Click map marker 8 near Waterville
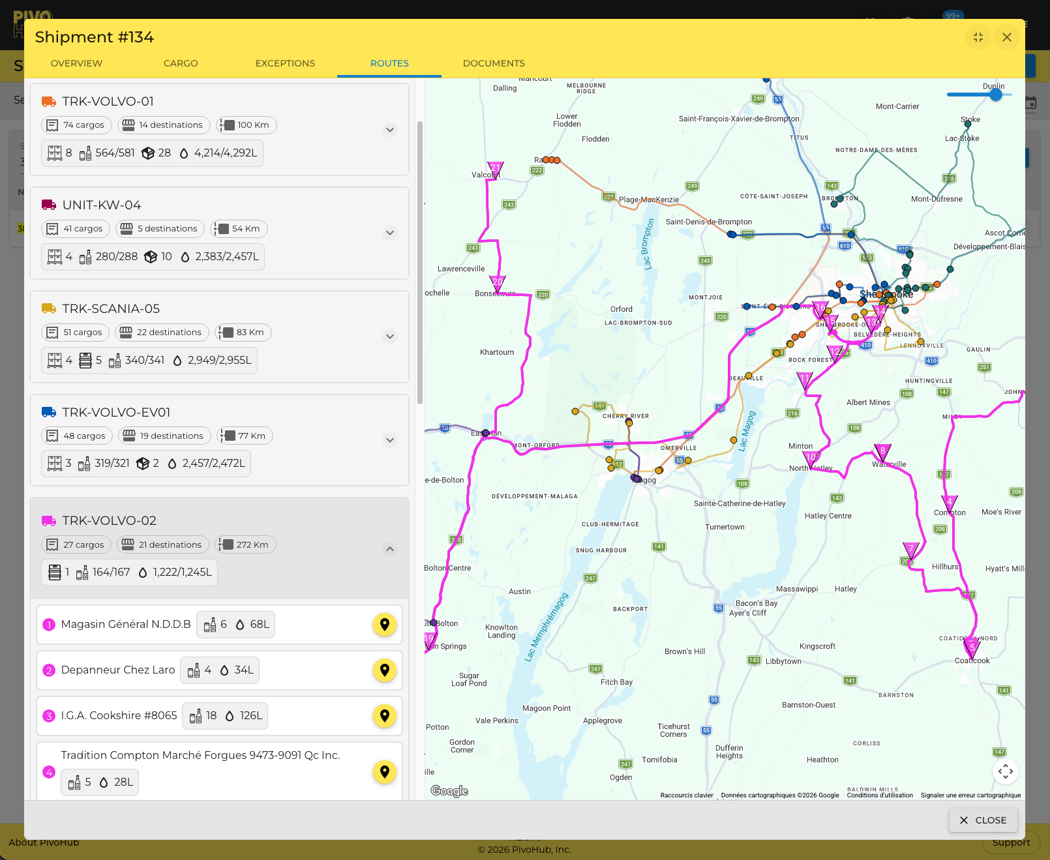This screenshot has width=1050, height=860. 882,452
